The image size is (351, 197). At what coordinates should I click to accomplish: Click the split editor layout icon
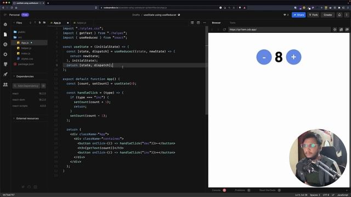click(x=193, y=23)
